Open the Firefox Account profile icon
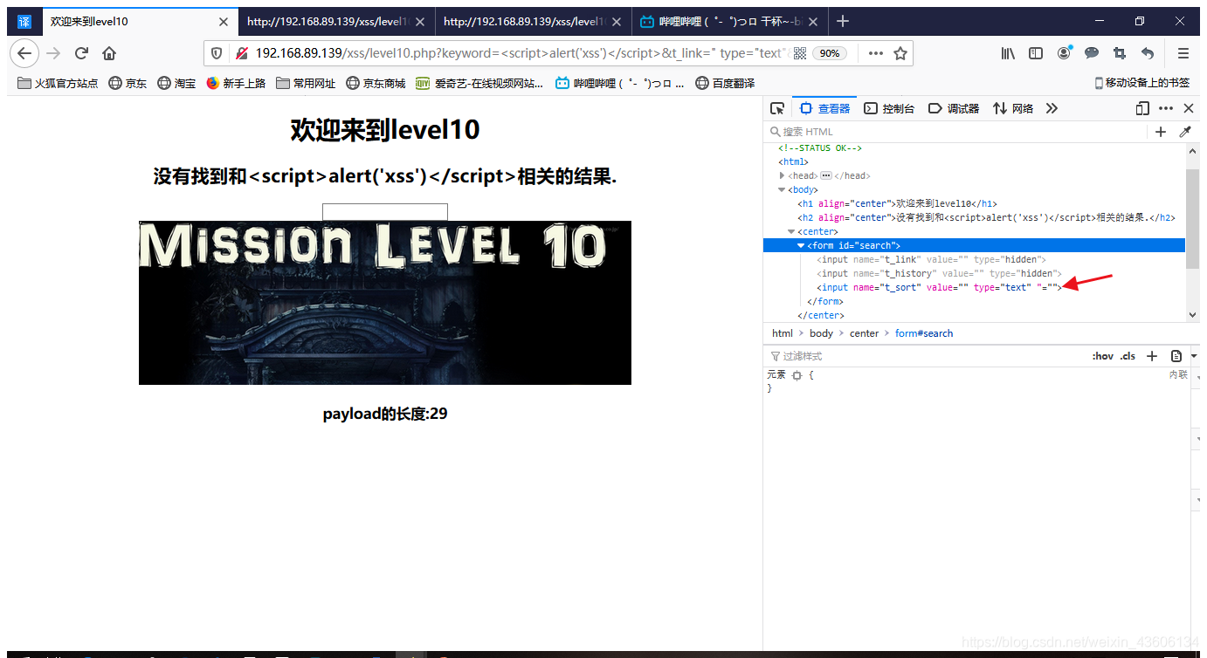 coord(1063,53)
